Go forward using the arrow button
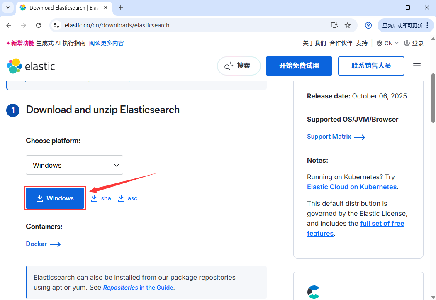436x300 pixels. [24, 25]
